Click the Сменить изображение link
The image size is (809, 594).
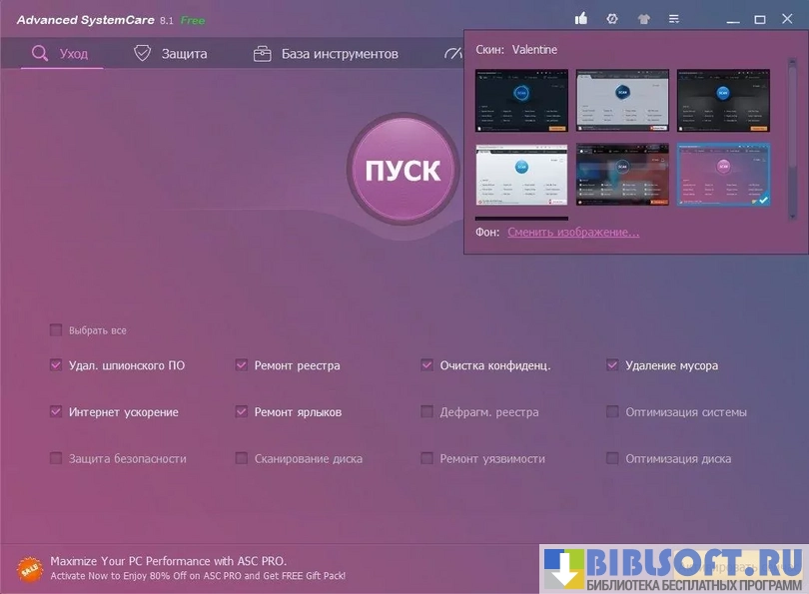click(573, 233)
